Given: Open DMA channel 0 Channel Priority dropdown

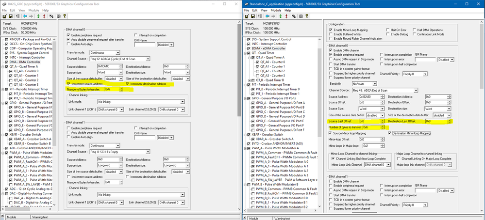Looking at the screenshot, I should (x=416, y=74).
